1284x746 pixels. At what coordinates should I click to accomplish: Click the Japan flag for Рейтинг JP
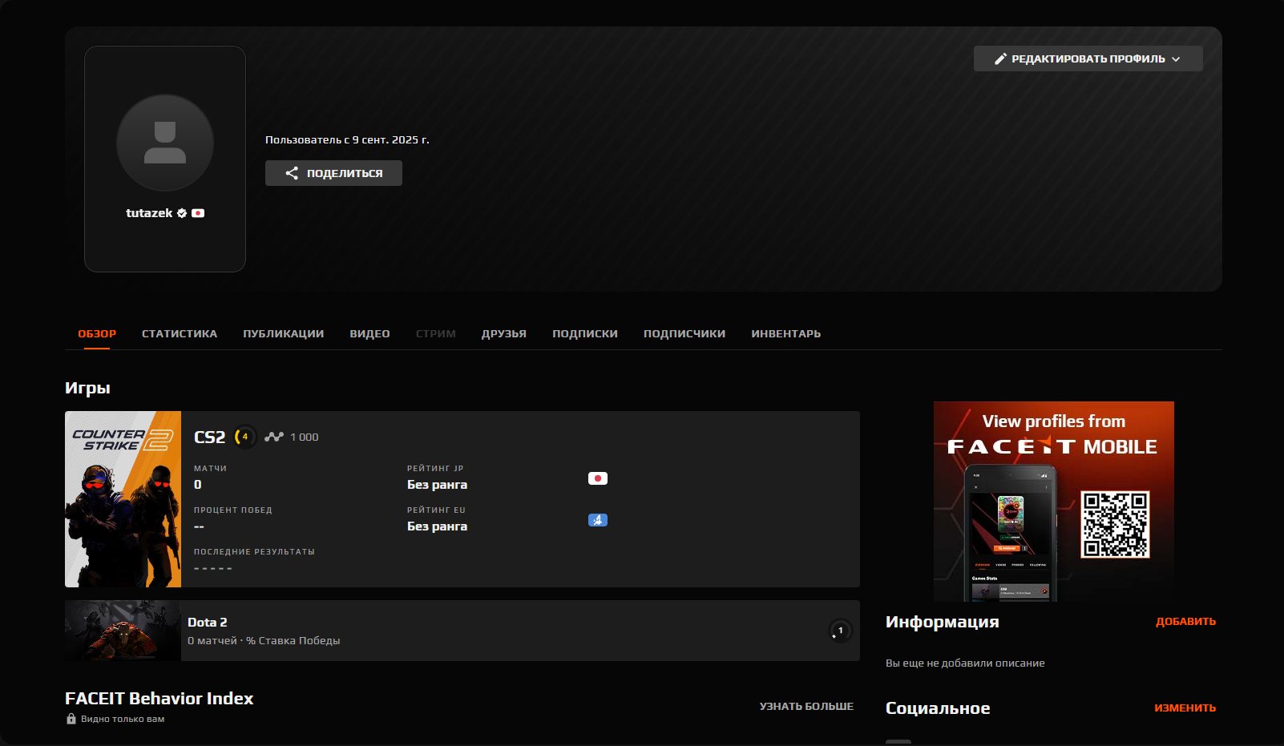pos(597,478)
